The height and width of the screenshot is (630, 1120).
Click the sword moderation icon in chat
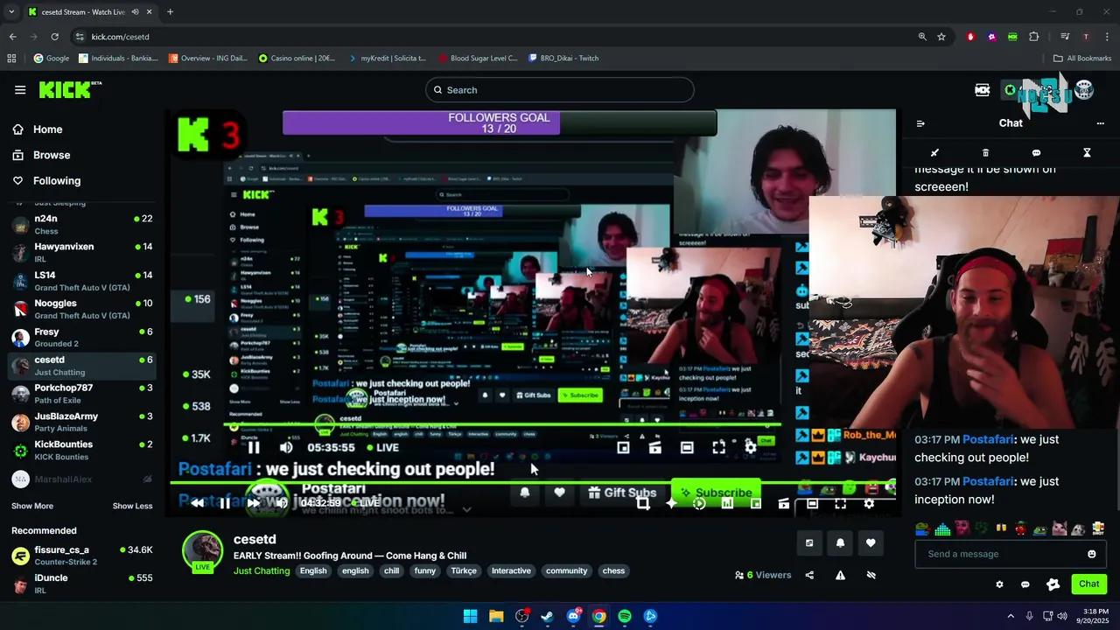tap(934, 152)
